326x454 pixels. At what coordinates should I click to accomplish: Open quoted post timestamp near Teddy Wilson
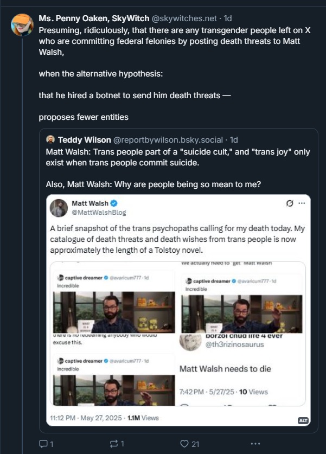click(x=234, y=140)
